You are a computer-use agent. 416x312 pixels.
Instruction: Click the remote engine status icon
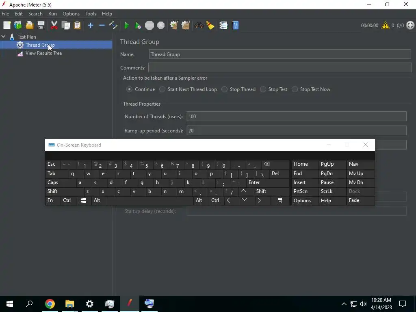click(x=410, y=26)
